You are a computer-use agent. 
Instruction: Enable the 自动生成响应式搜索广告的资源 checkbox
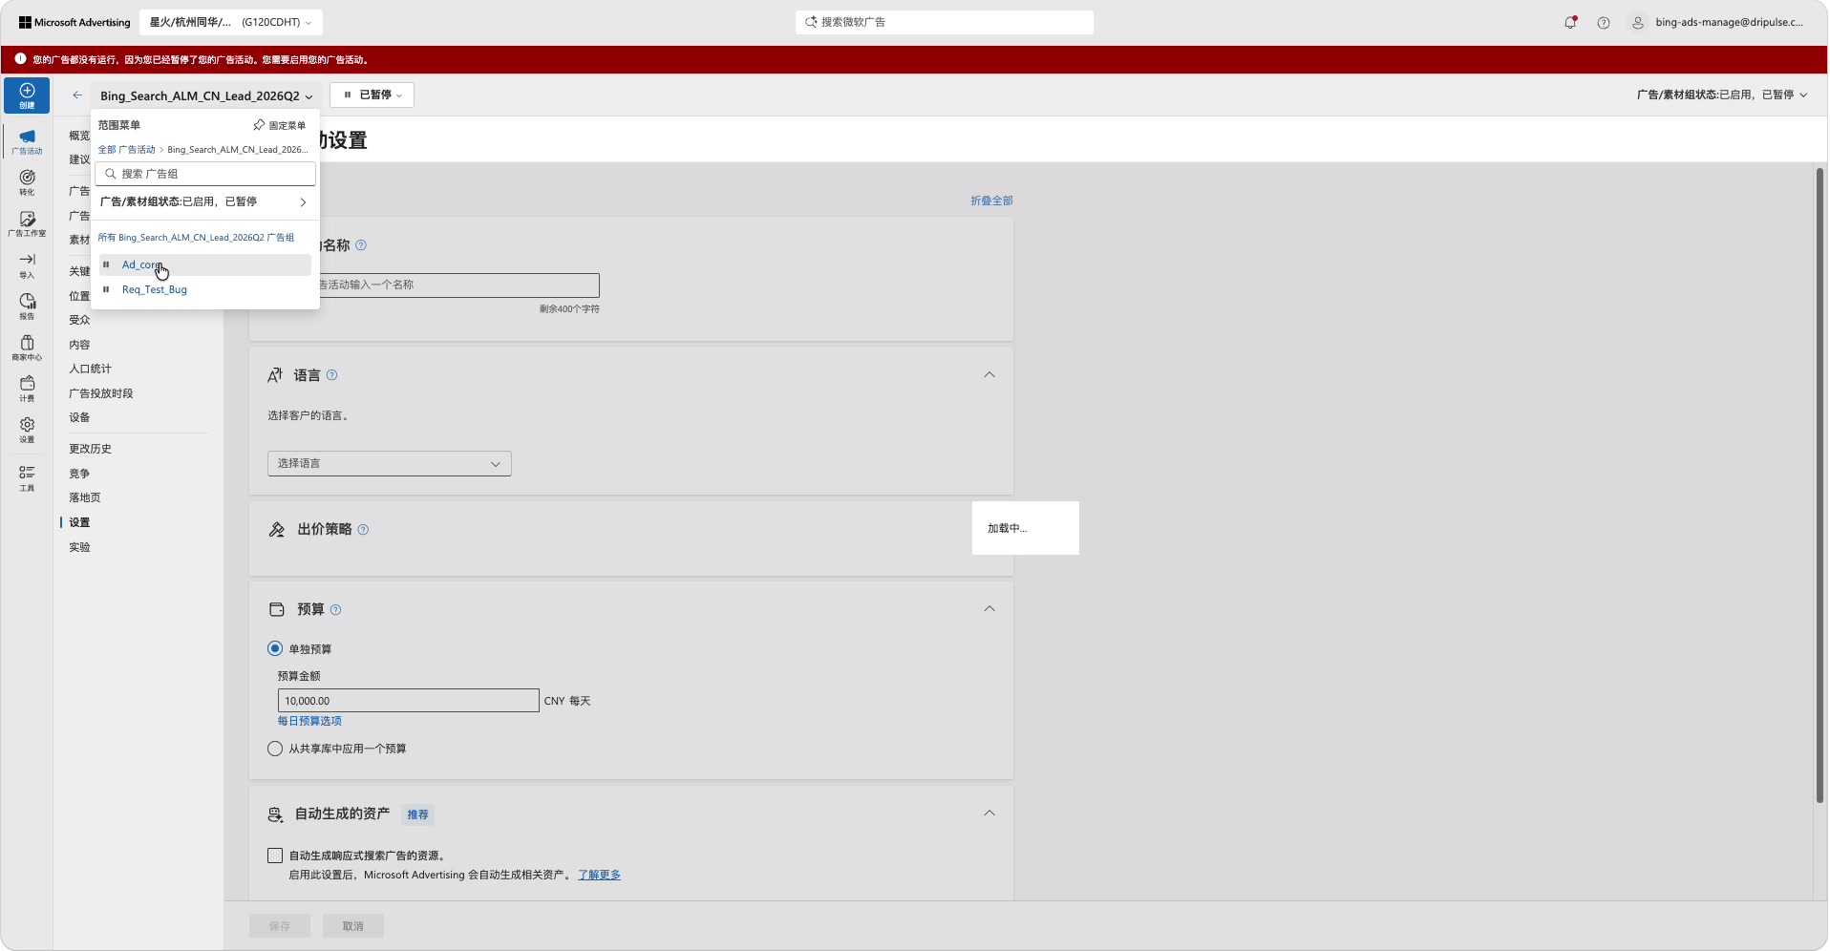275,856
